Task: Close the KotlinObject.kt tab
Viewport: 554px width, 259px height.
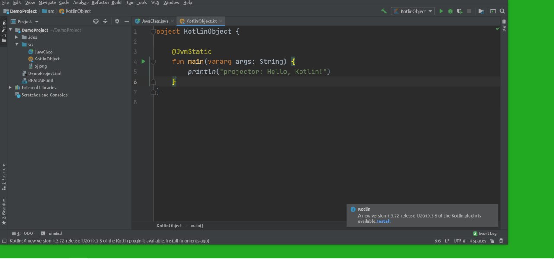Action: (x=221, y=21)
